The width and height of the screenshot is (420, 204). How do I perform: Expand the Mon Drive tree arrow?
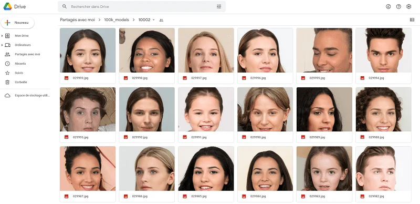[2, 36]
